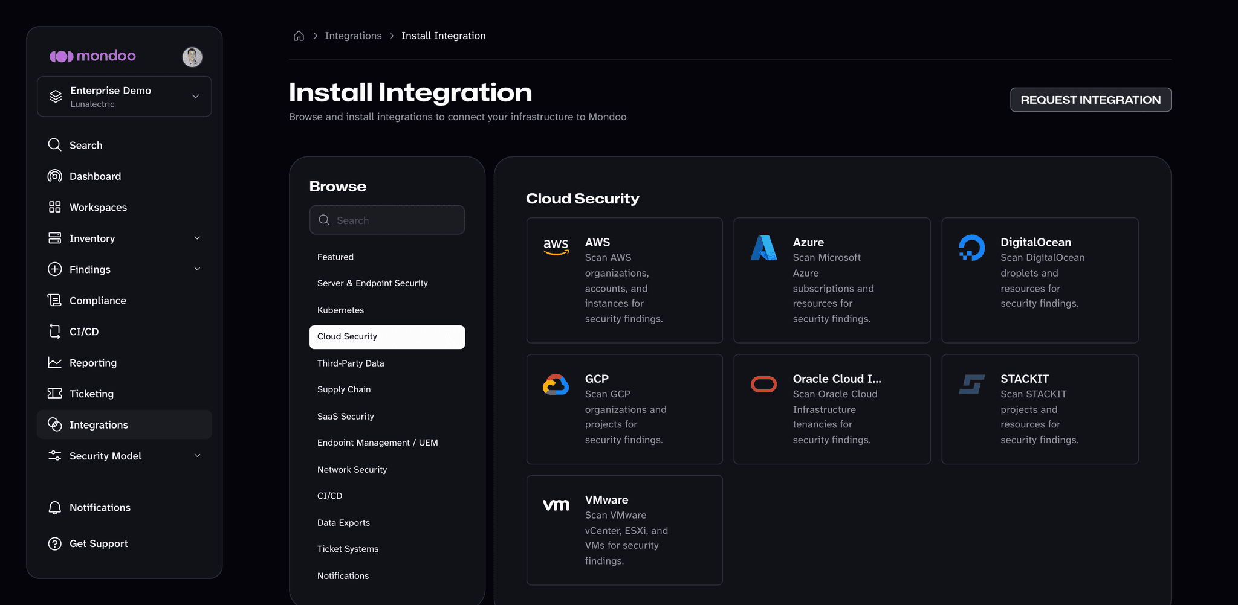Open the Workspaces label in the sidebar
1238x605 pixels.
(98, 207)
